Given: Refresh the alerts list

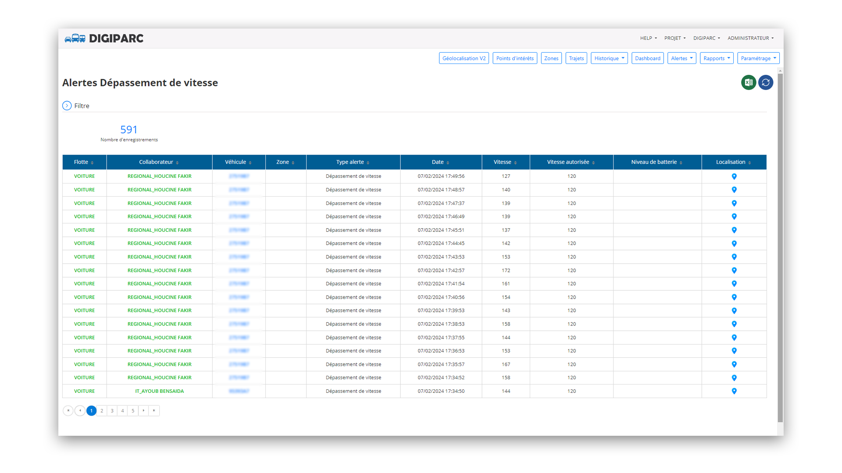Looking at the screenshot, I should 766,82.
